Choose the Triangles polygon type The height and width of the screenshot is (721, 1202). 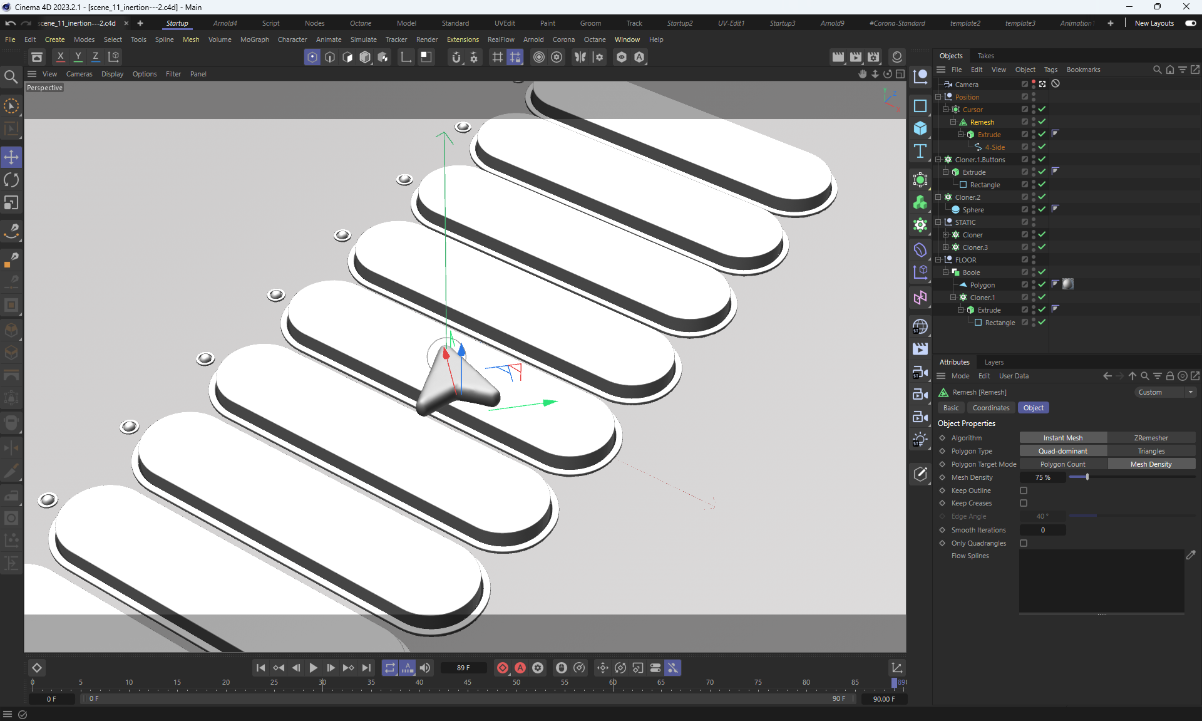point(1151,451)
